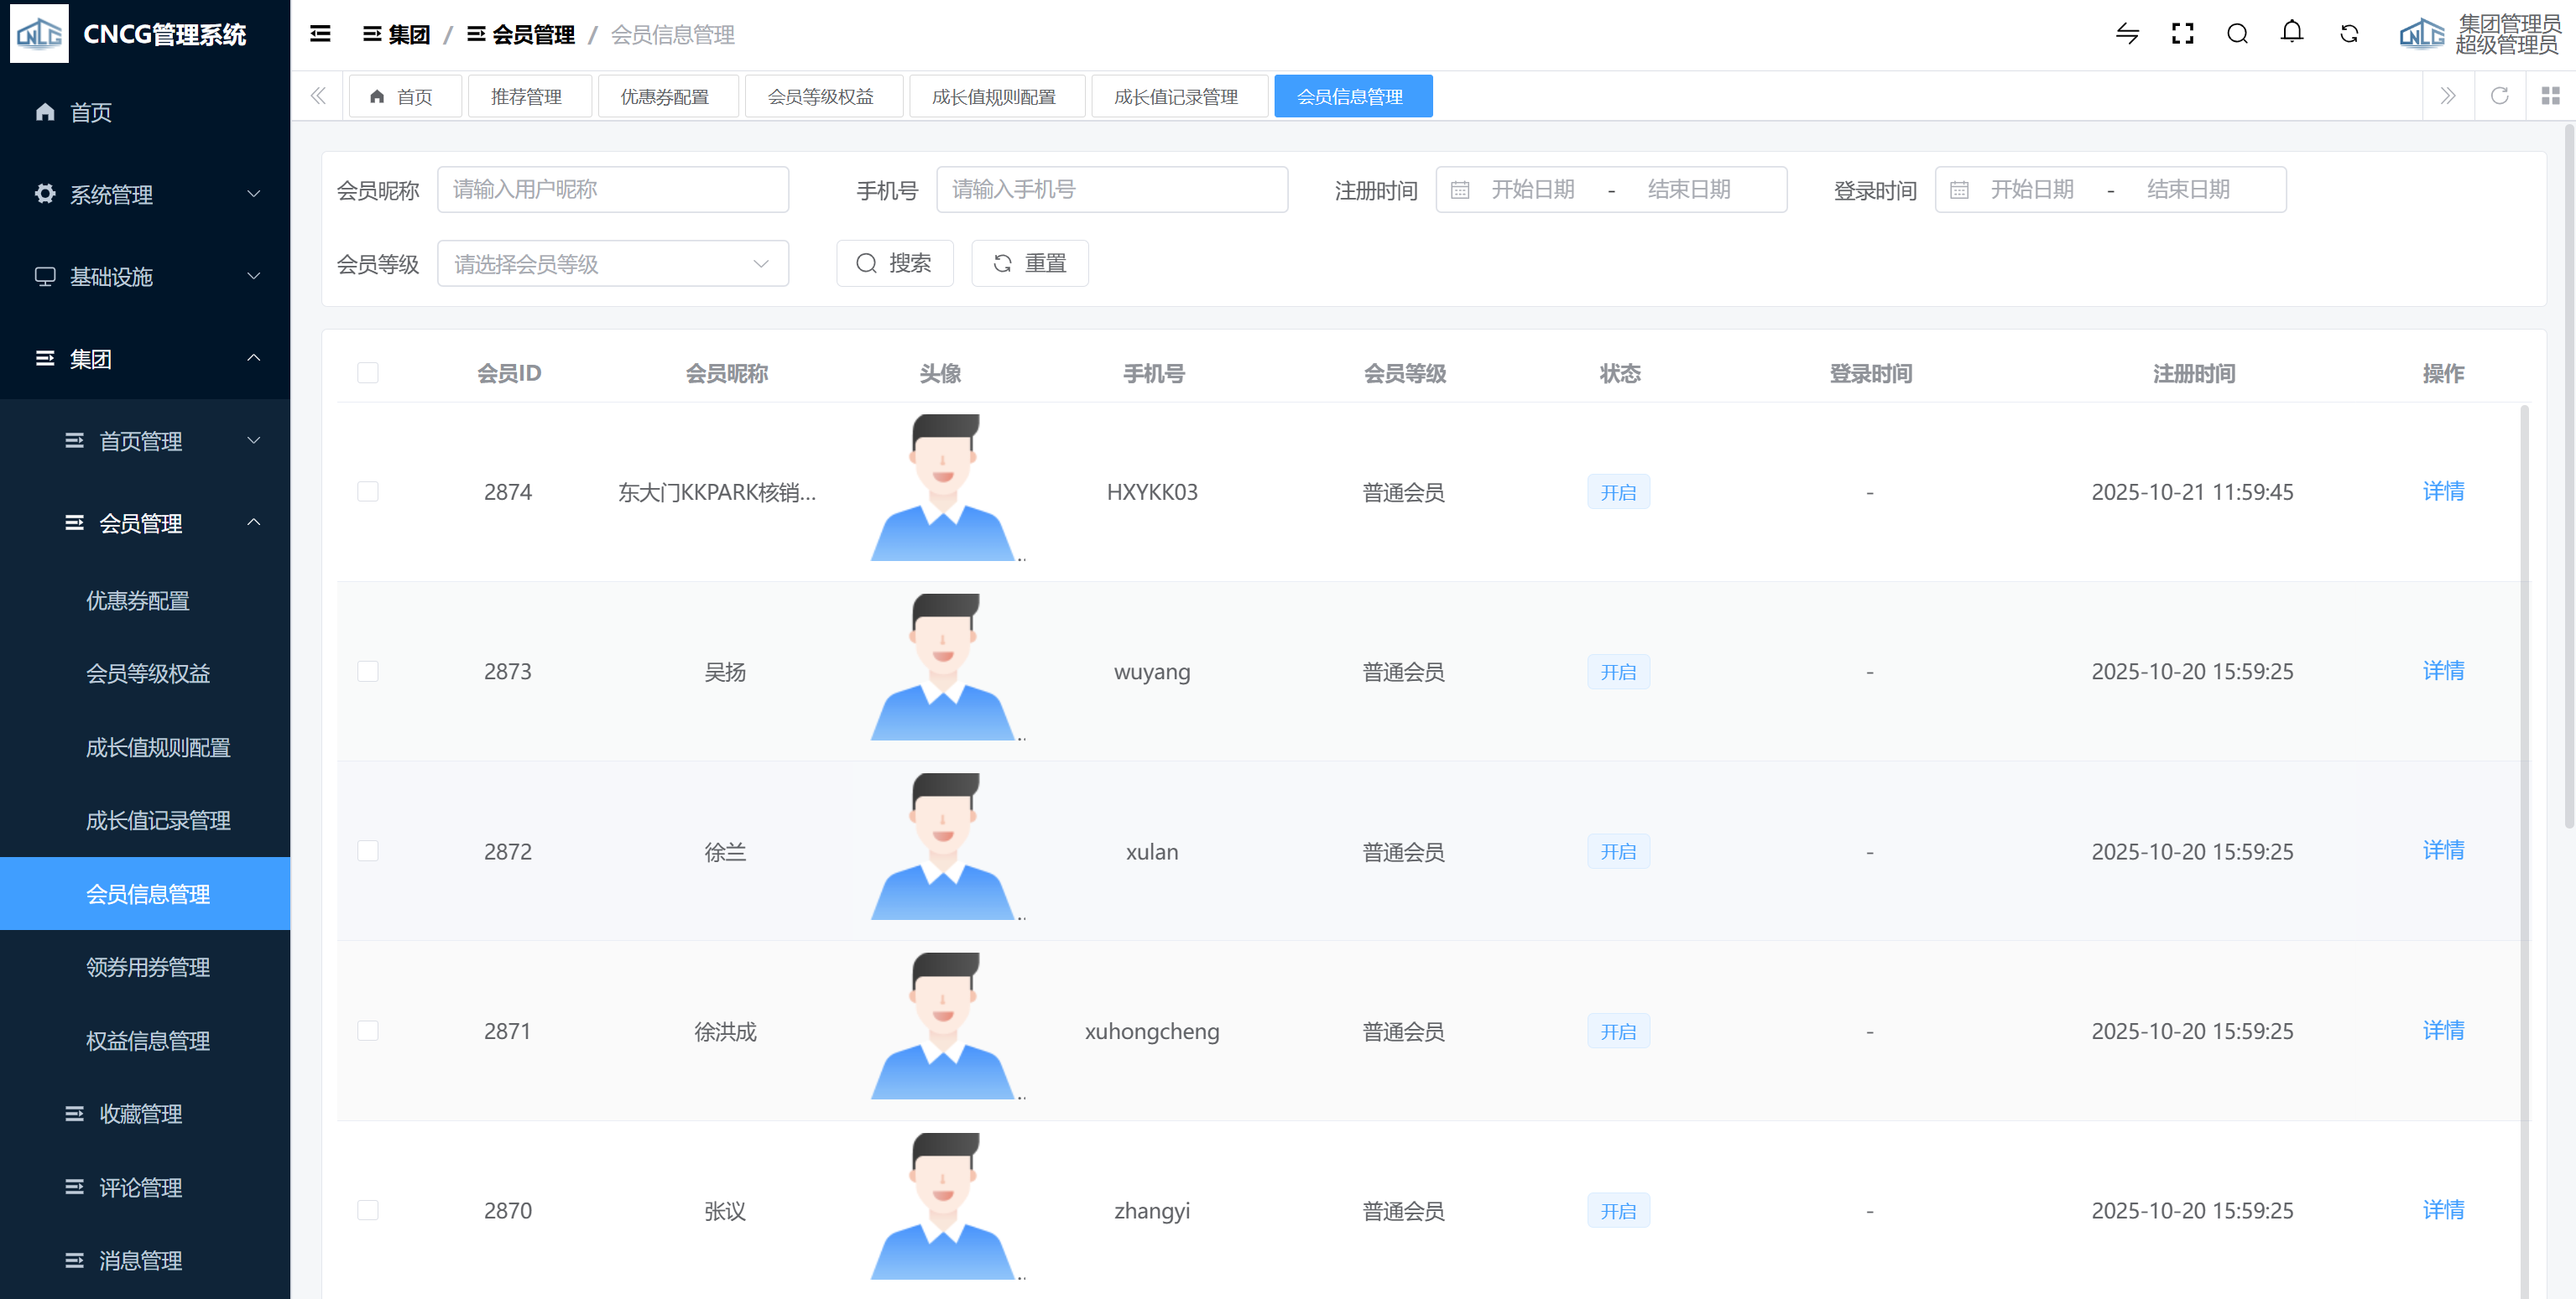Open the 会员等级 dropdown selector
The width and height of the screenshot is (2576, 1299).
(x=612, y=264)
